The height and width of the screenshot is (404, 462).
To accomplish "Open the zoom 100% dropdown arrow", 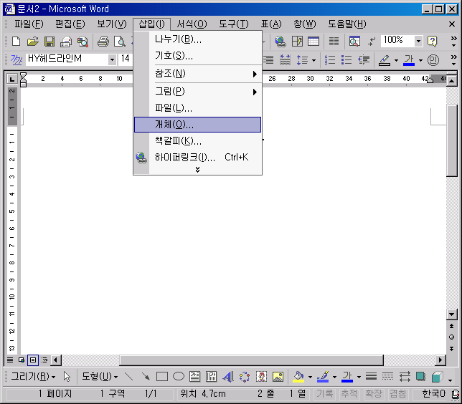I will (418, 42).
